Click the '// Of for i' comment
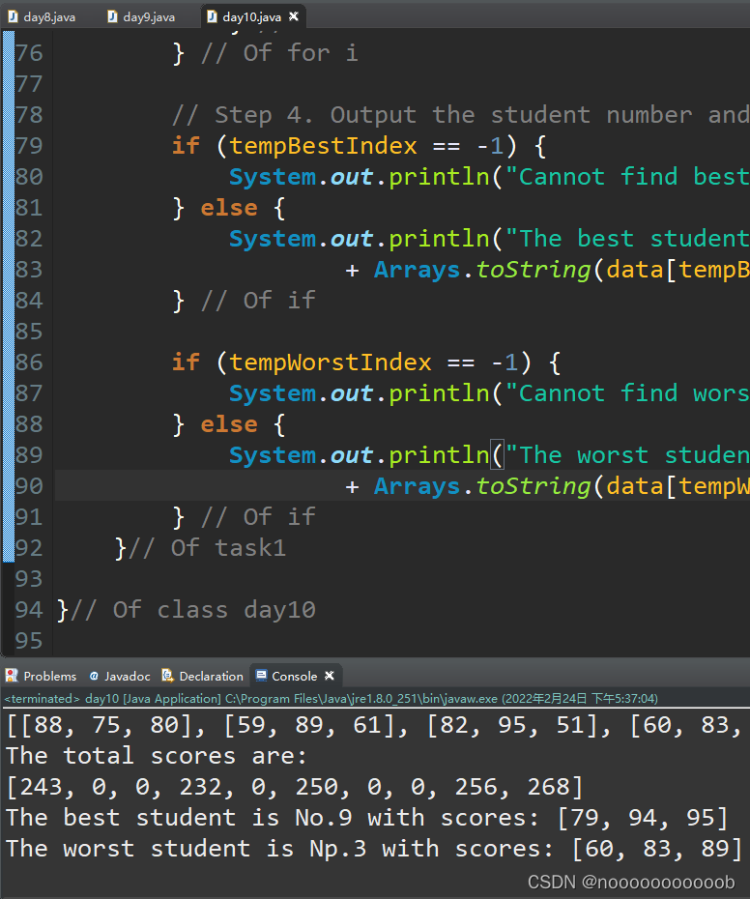This screenshot has height=899, width=750. 280,53
